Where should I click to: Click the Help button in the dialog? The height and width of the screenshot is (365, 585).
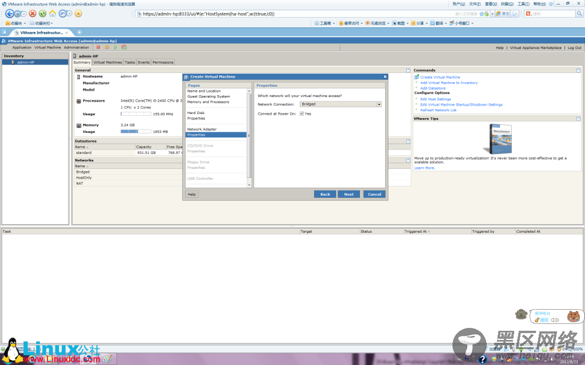(192, 194)
